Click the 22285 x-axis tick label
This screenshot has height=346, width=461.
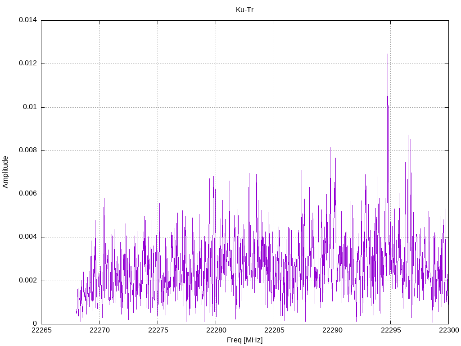[x=274, y=331]
